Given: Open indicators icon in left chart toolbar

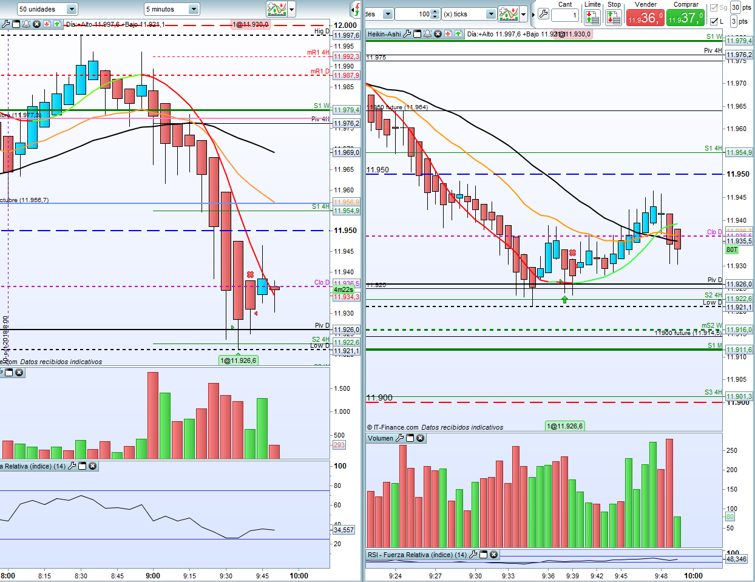Looking at the screenshot, I should [277, 9].
